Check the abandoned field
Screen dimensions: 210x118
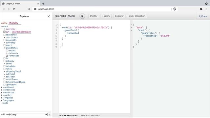4,35
